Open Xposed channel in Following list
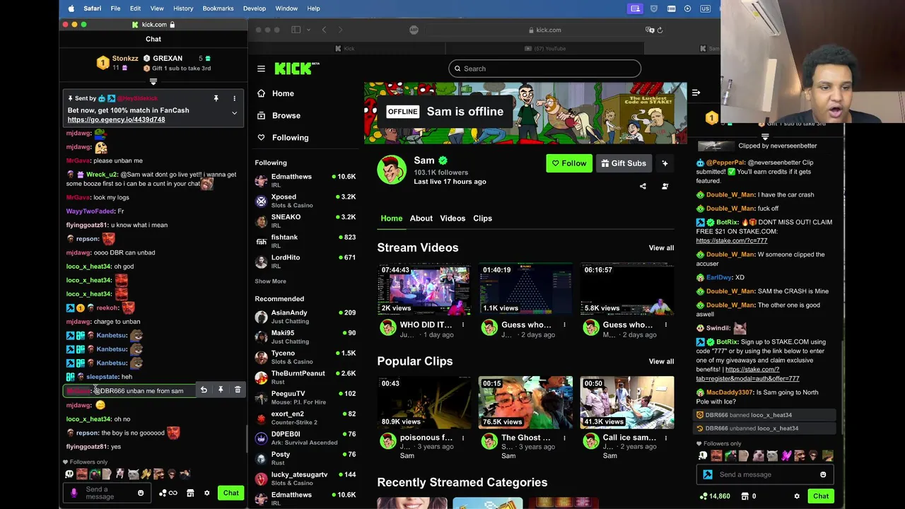This screenshot has height=509, width=905. (305, 201)
